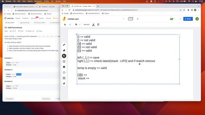Screen dimensions: 205x115
Task: Open a new tab in Jamboard window
Action: pyautogui.click(x=98, y=6)
